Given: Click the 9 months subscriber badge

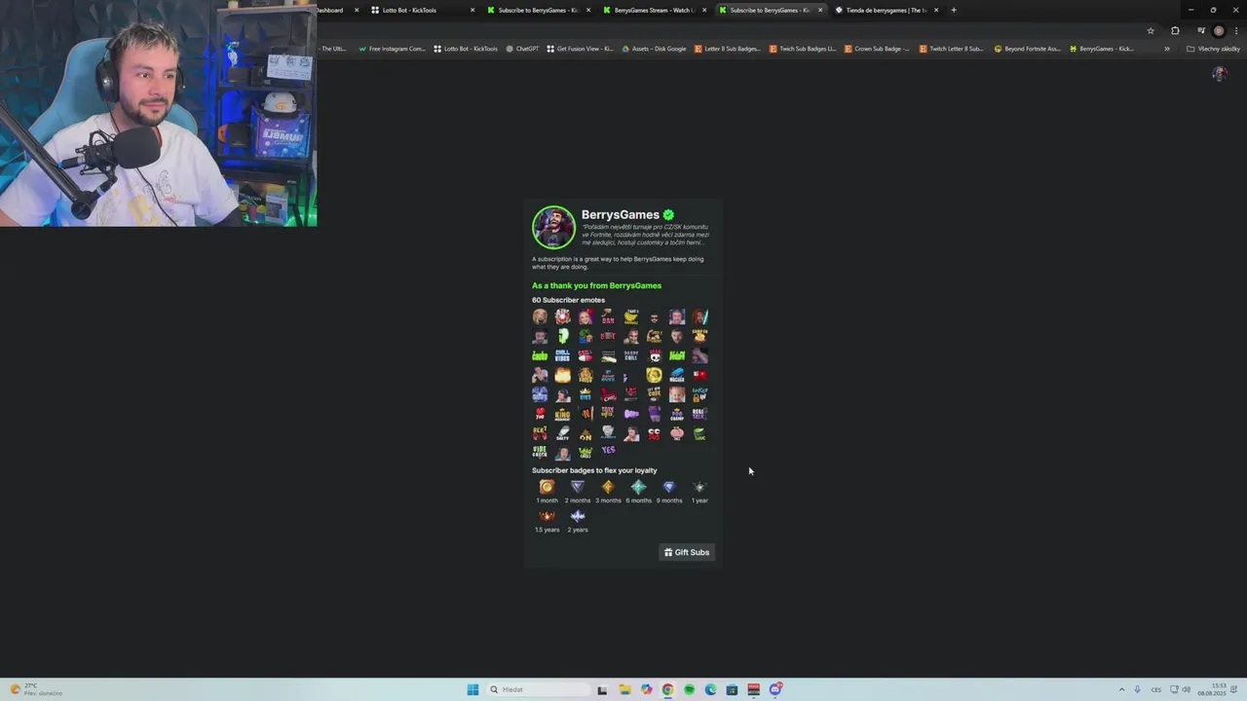Looking at the screenshot, I should point(668,487).
